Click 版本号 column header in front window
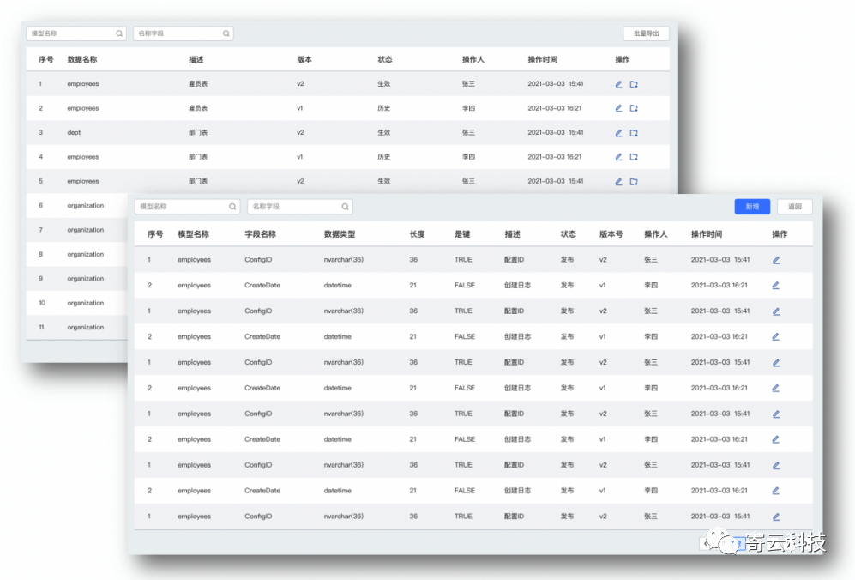This screenshot has width=855, height=580. pyautogui.click(x=611, y=234)
